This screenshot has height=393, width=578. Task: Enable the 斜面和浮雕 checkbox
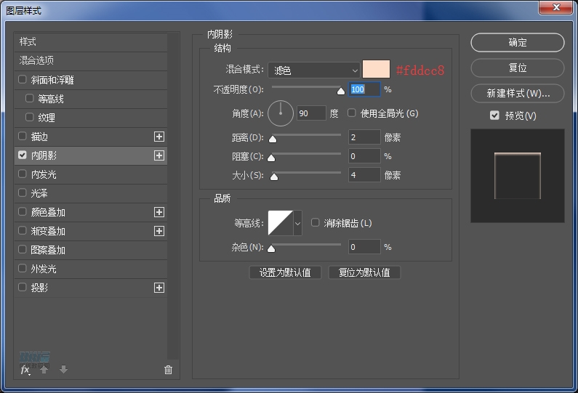tap(23, 80)
